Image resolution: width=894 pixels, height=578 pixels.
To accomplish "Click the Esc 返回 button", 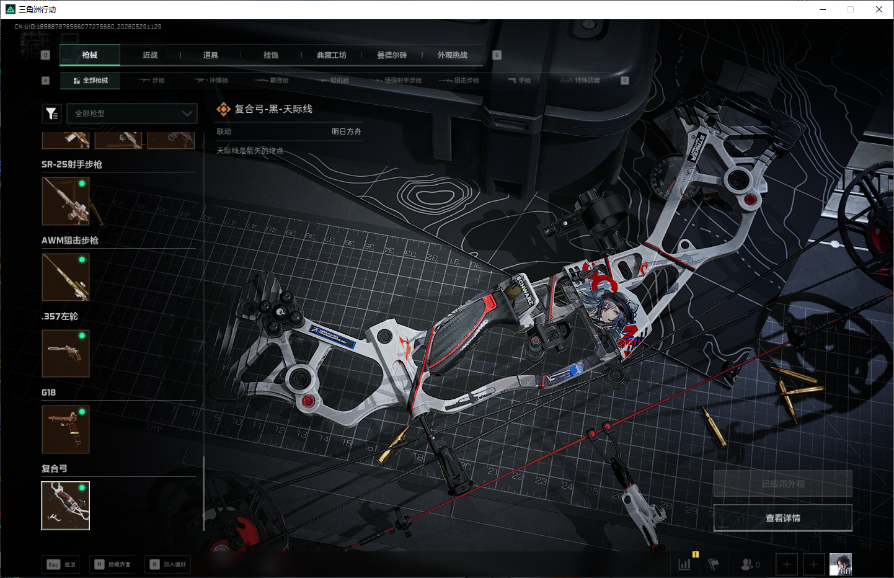I will coord(61,564).
